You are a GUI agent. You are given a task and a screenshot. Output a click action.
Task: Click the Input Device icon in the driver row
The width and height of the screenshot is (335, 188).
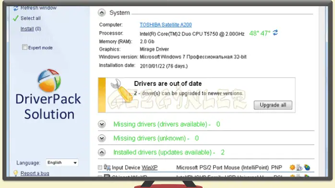[x=107, y=167]
